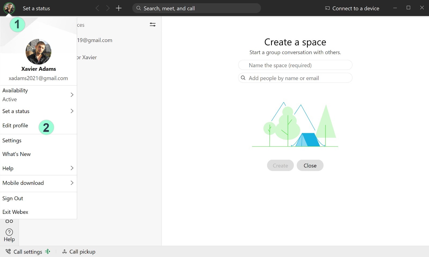
Task: Go back with the left arrow
Action: tap(97, 8)
